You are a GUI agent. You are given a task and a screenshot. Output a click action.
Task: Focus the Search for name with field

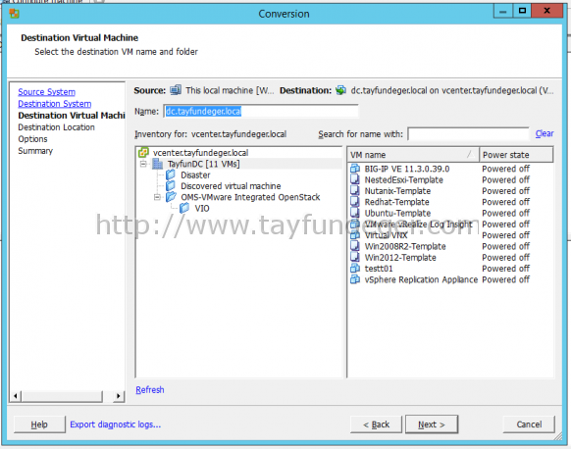pyautogui.click(x=468, y=134)
